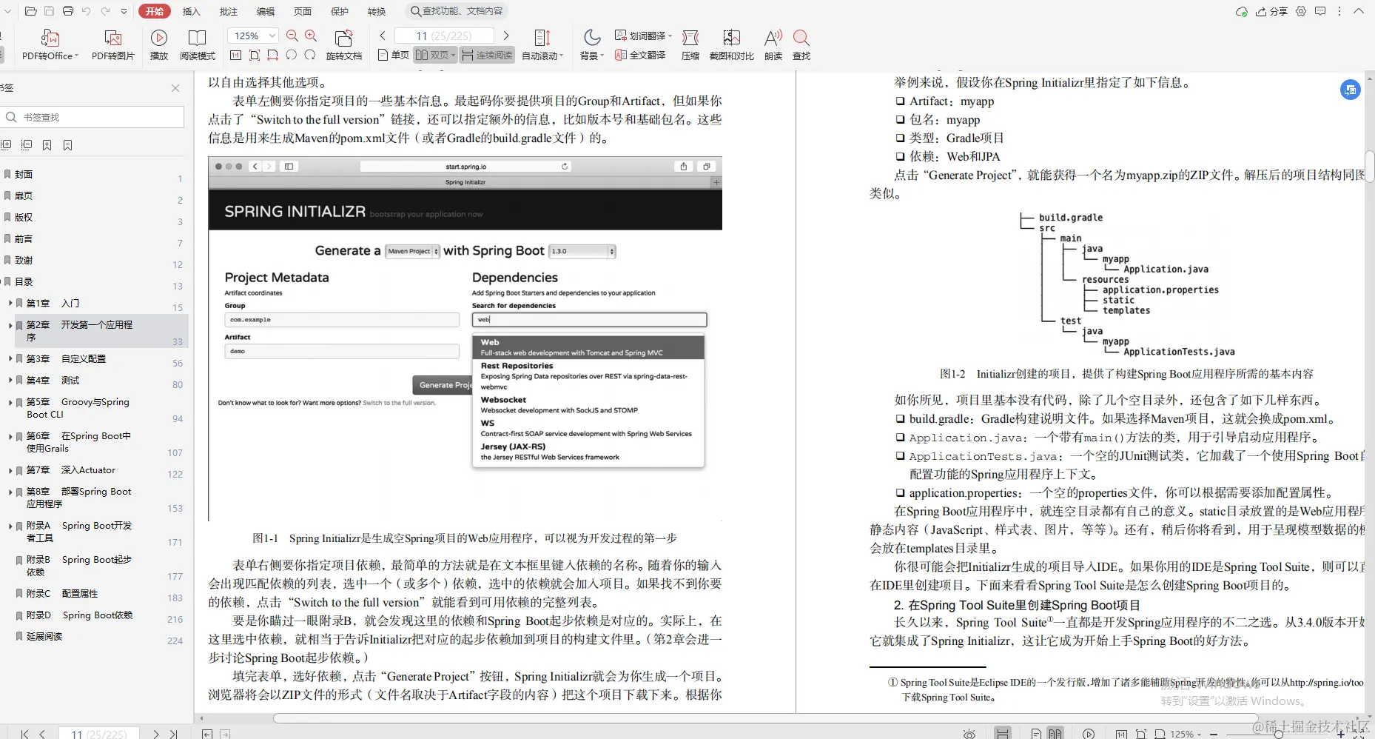The height and width of the screenshot is (739, 1375).
Task: Open the 125% zoom level dropdown
Action: [x=252, y=35]
